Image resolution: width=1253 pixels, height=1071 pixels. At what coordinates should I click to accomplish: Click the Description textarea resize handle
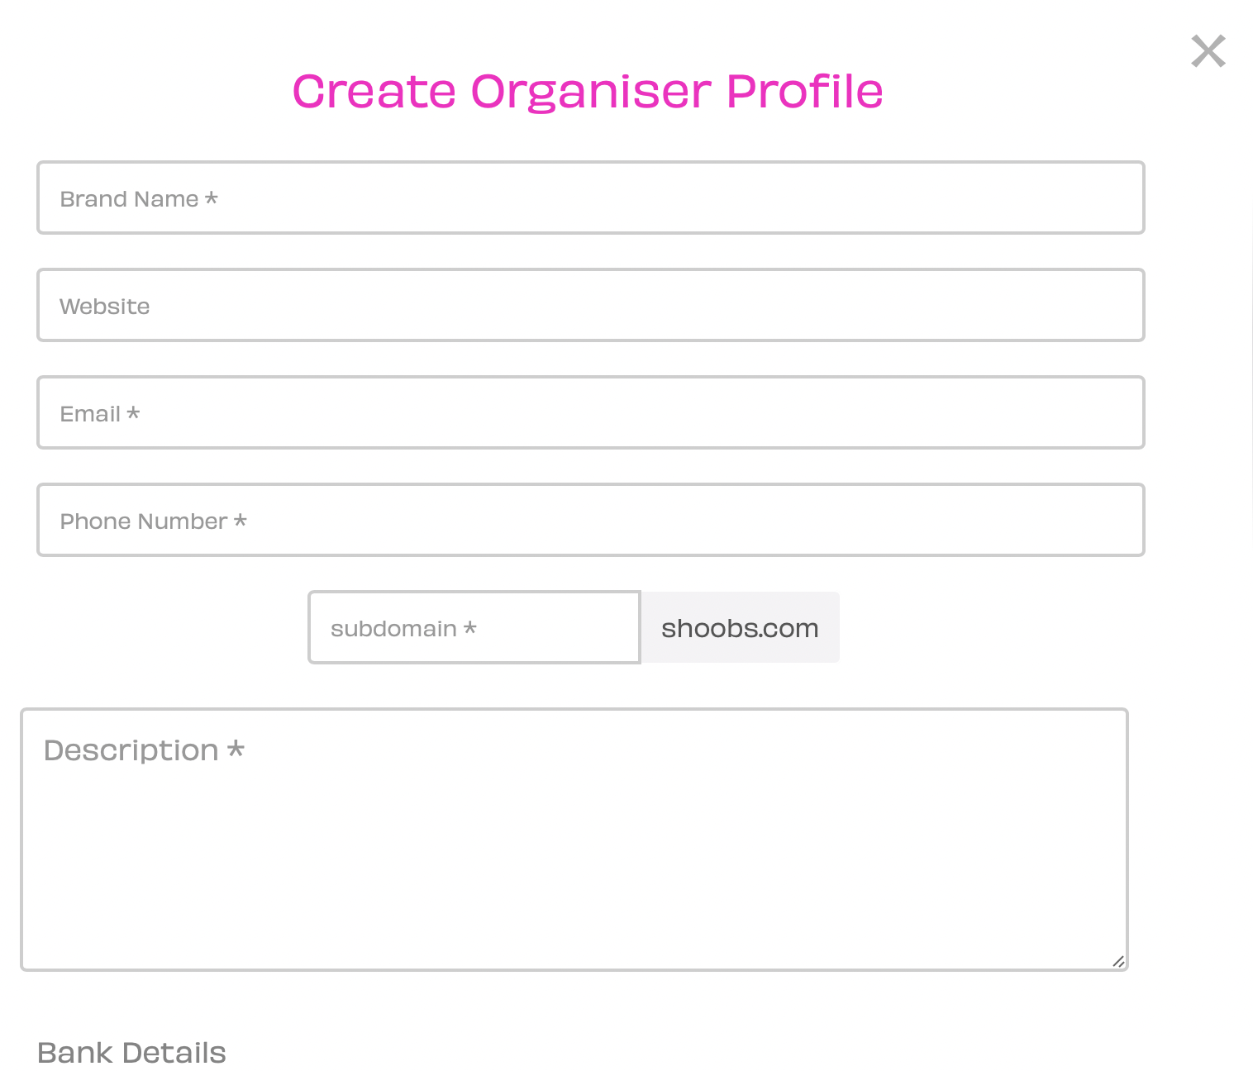[x=1118, y=960]
